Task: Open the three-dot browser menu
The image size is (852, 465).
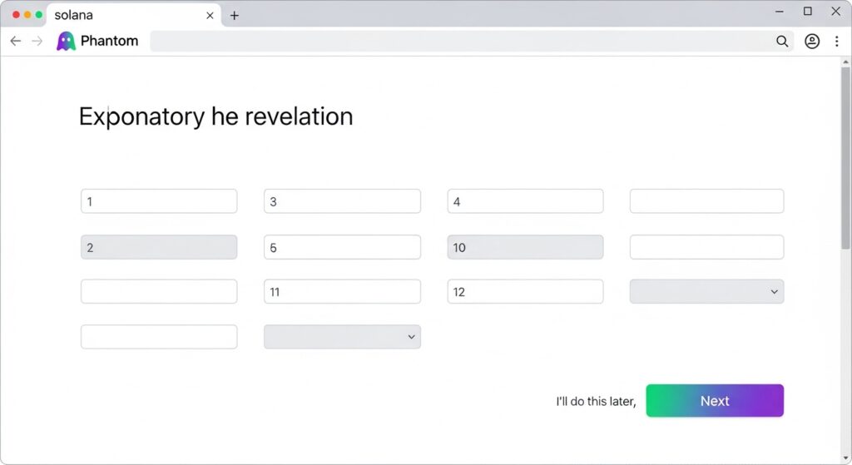Action: coord(836,41)
